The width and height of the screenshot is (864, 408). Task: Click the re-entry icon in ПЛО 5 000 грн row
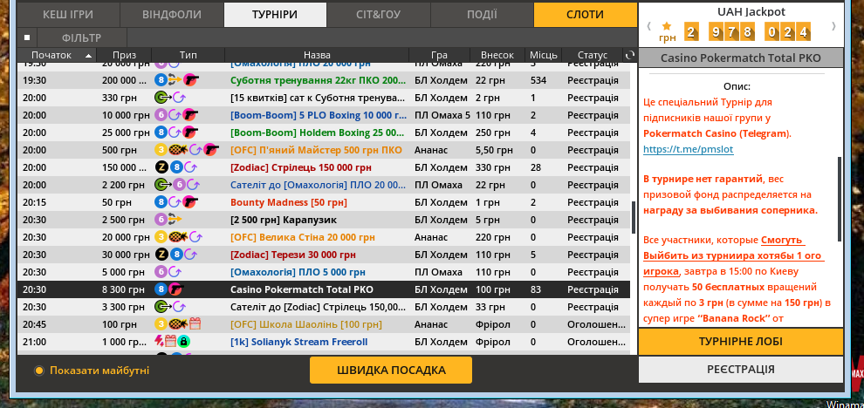175,272
